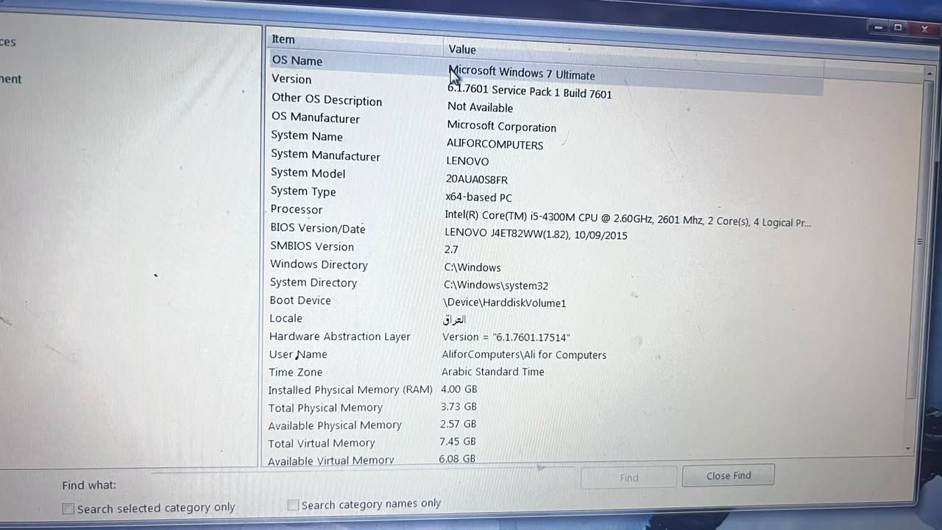The width and height of the screenshot is (942, 530).
Task: Select '20AUA0S8FR' model value
Action: point(477,179)
